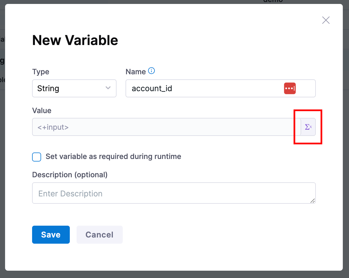Image resolution: width=349 pixels, height=278 pixels.
Task: Click the 'Set variable as required during runtime' label
Action: (x=113, y=157)
